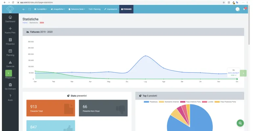Open the Seleziona Sede dropdown

click(x=77, y=9)
